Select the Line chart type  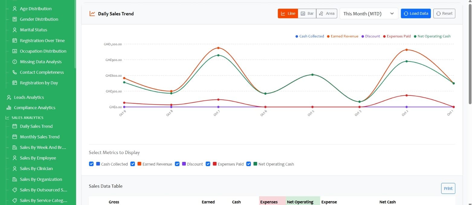(288, 14)
